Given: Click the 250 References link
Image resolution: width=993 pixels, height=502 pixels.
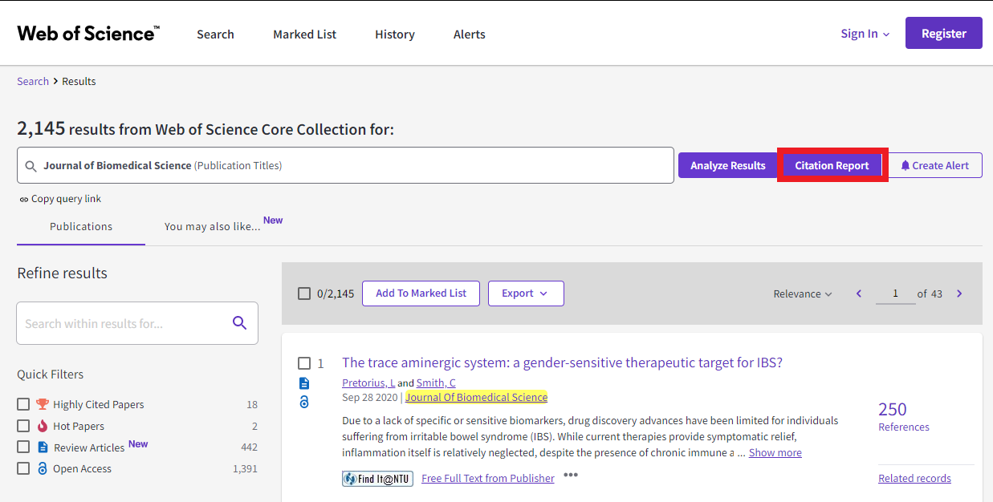Looking at the screenshot, I should (904, 416).
